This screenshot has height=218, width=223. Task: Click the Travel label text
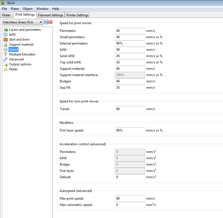(x=65, y=109)
